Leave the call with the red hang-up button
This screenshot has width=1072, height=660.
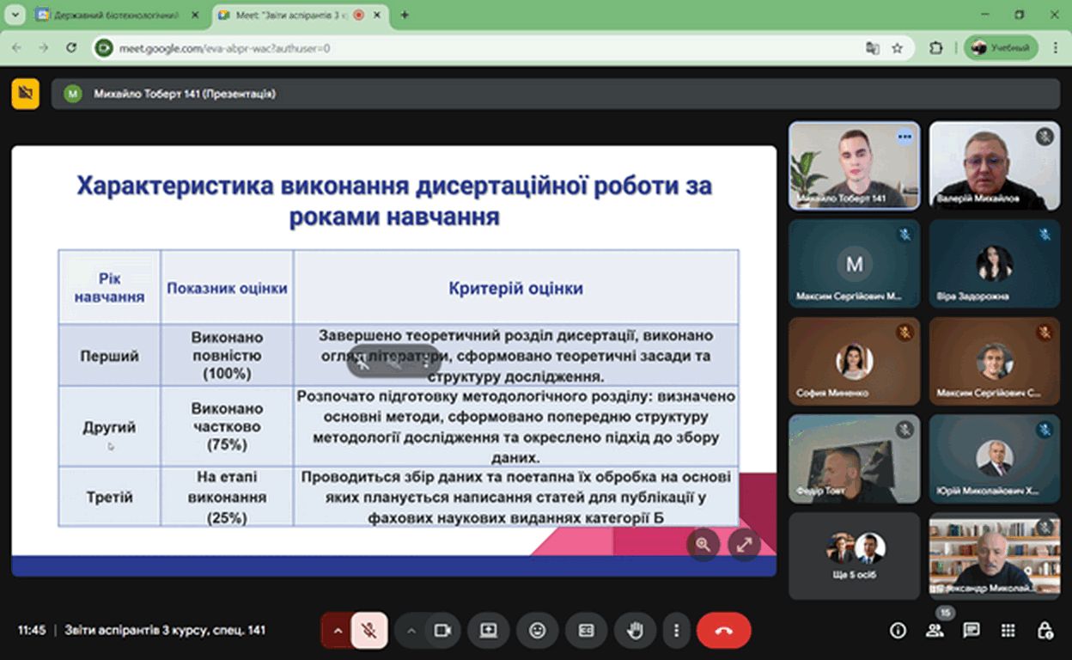[723, 631]
